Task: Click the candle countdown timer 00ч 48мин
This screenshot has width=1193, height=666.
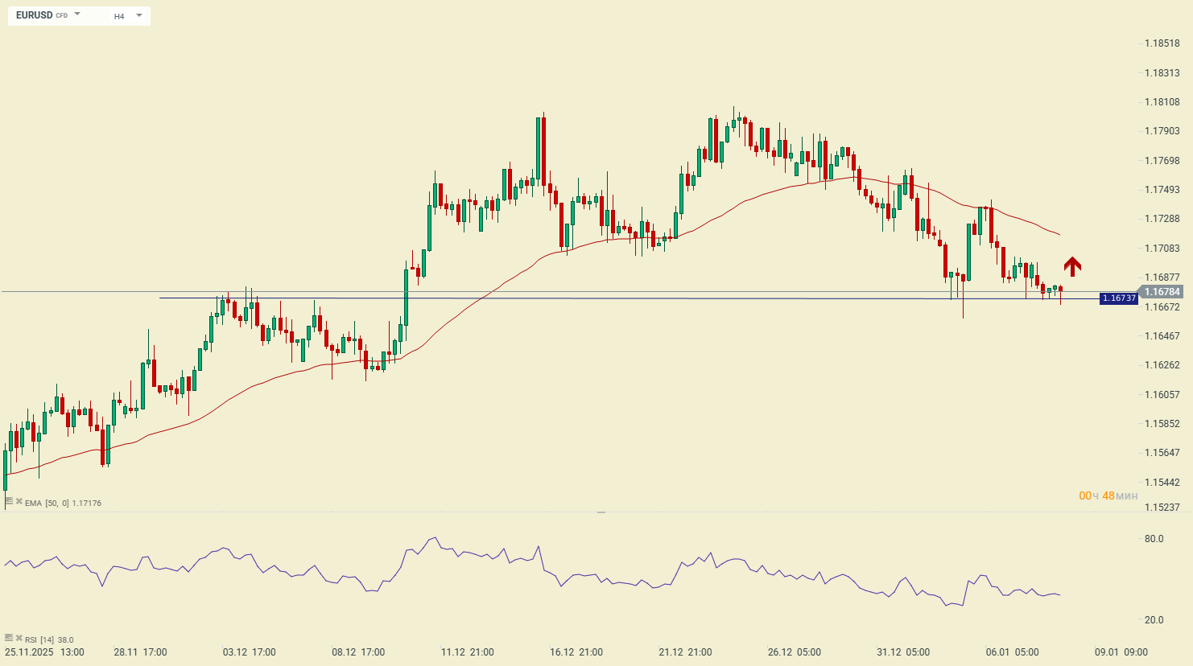Action: pos(1108,495)
